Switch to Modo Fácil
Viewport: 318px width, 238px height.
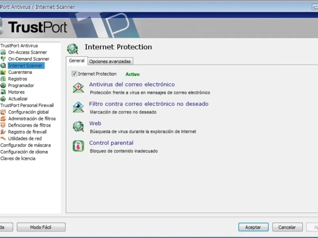pyautogui.click(x=41, y=227)
